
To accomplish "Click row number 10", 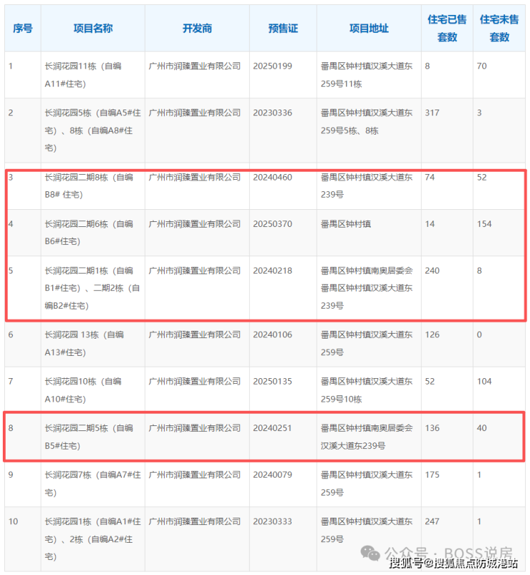I will [x=13, y=521].
